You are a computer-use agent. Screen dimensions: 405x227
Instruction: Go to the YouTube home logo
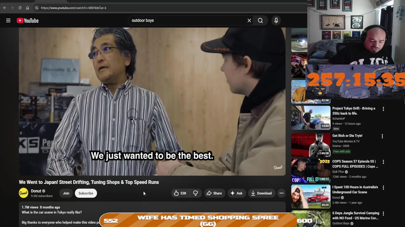(x=28, y=20)
